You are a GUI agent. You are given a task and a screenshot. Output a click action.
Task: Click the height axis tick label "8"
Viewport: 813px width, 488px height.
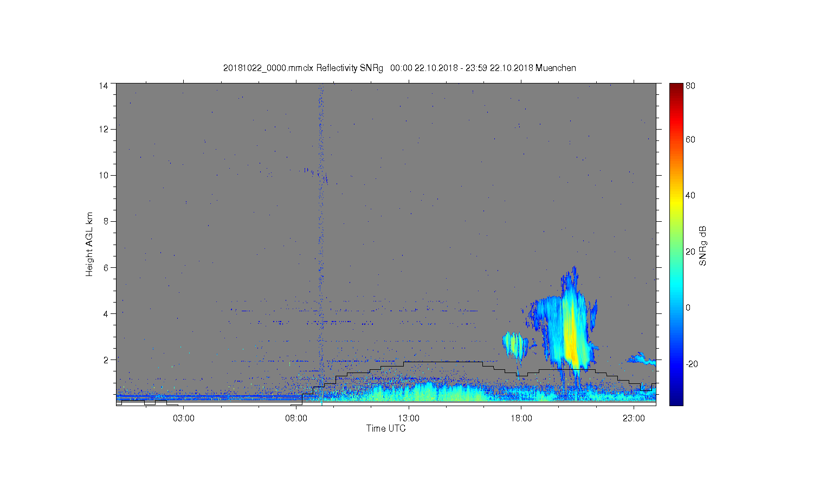106,221
